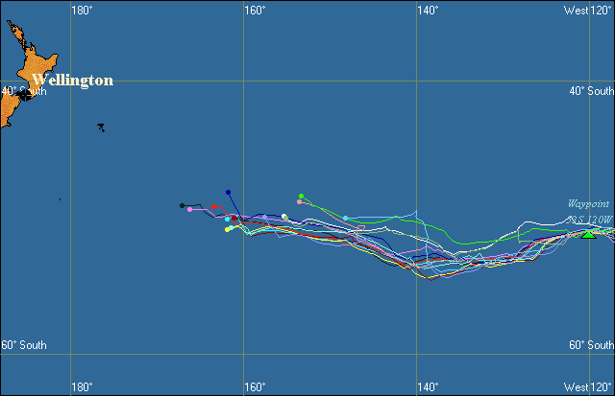Click the lavender purple yacht position dot
The width and height of the screenshot is (615, 396).
[265, 217]
